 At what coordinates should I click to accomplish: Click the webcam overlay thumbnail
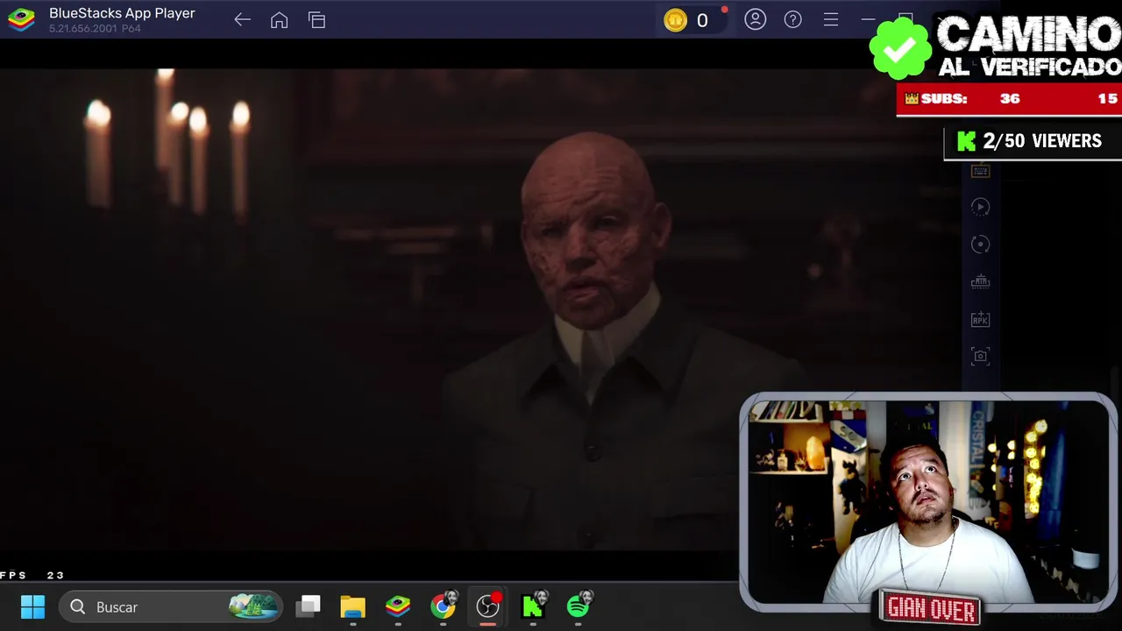tap(927, 501)
